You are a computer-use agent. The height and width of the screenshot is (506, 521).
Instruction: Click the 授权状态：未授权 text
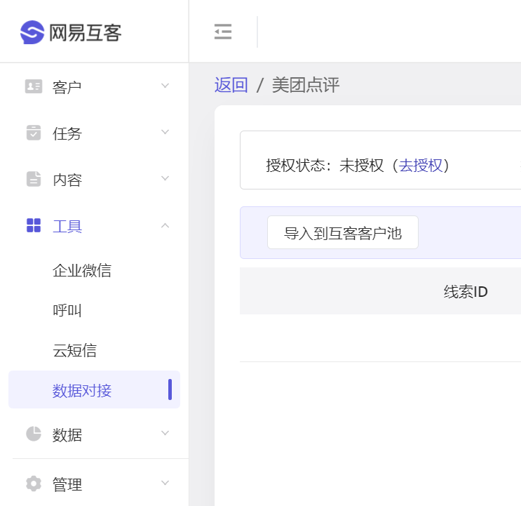(x=325, y=166)
